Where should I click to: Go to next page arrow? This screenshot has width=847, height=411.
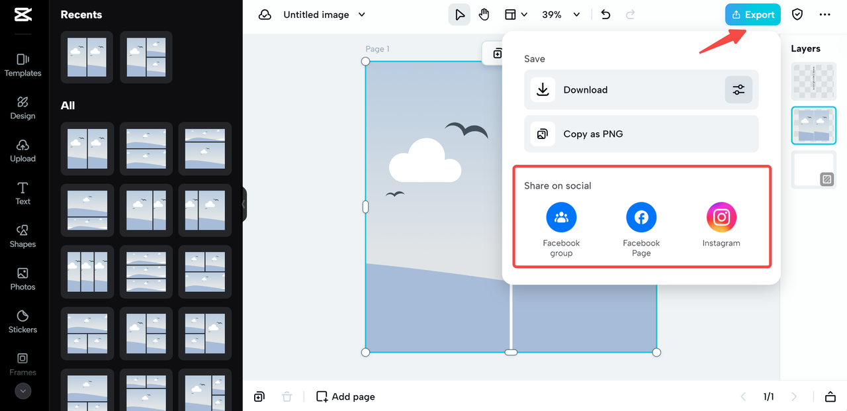pos(794,396)
